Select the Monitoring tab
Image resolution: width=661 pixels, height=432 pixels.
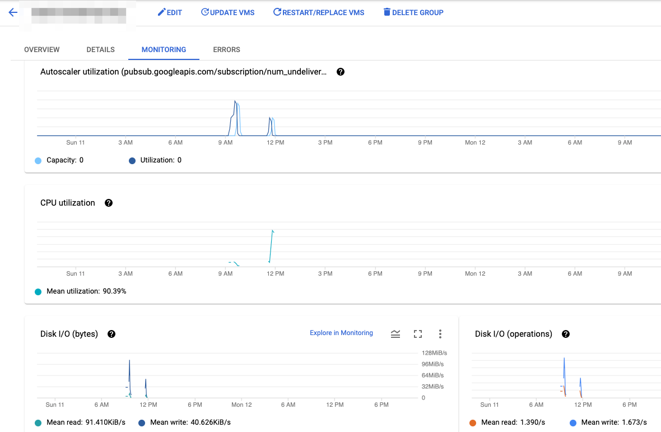(164, 50)
